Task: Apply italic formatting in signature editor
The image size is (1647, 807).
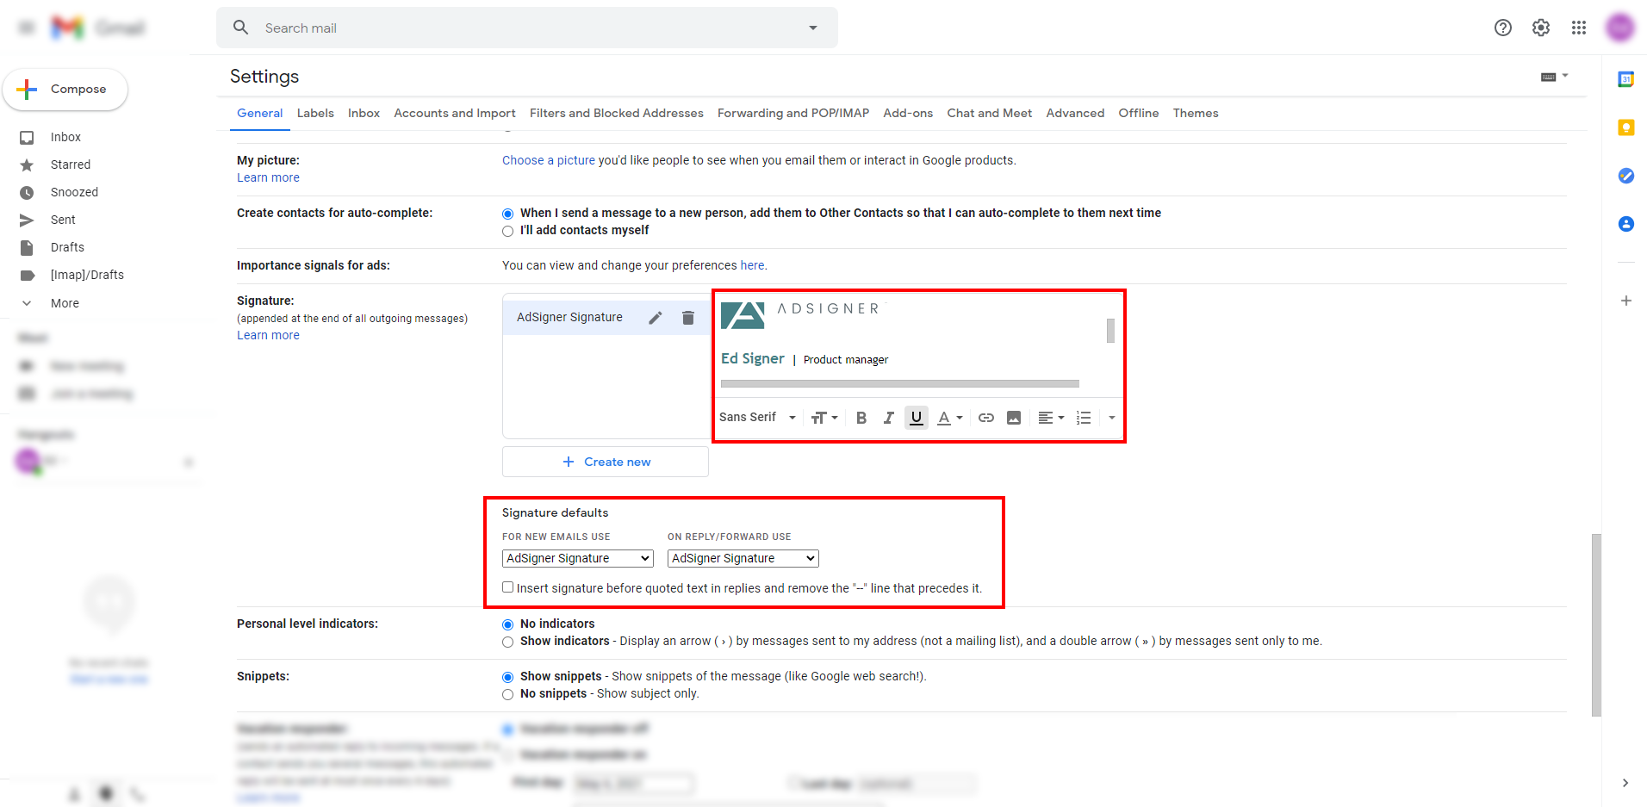Action: point(888,418)
